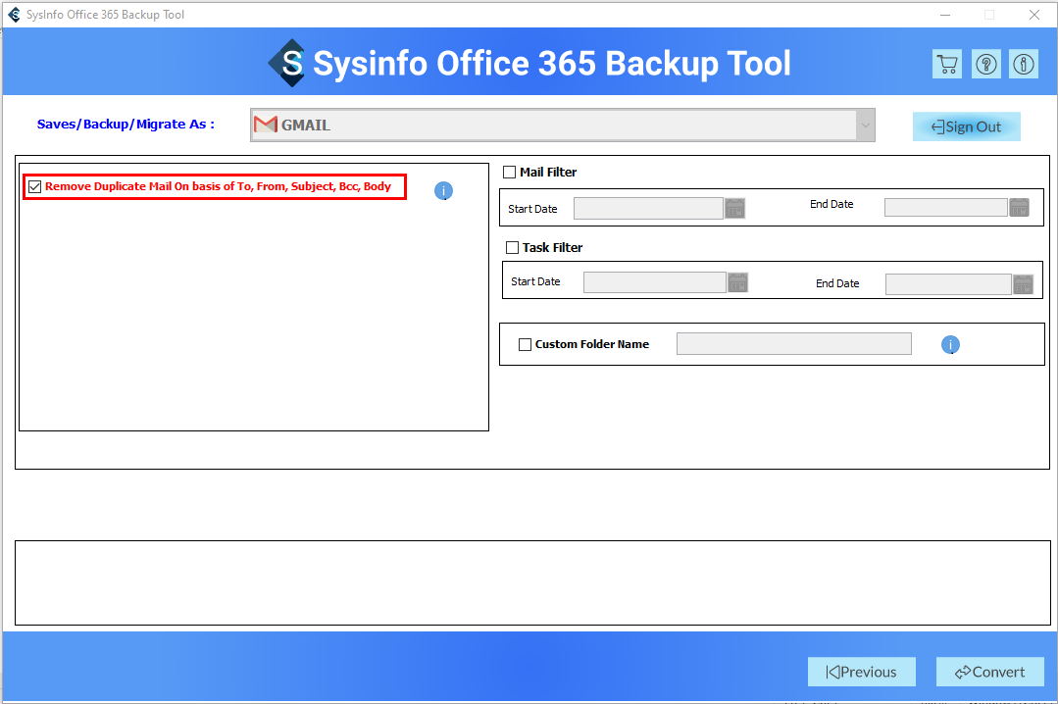Click the about info icon in header
Viewport: 1058px width, 704px height.
tap(1024, 65)
